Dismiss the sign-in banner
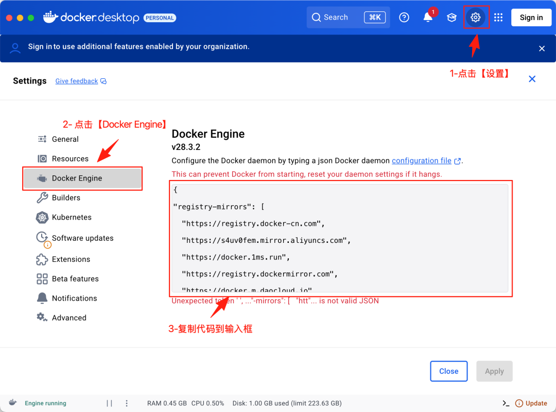556x412 pixels. click(542, 48)
